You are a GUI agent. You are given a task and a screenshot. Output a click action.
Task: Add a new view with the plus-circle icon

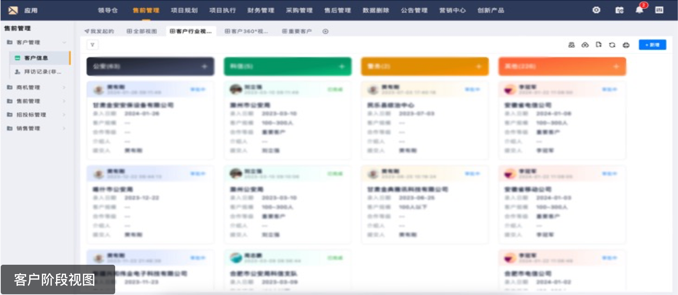click(x=325, y=31)
